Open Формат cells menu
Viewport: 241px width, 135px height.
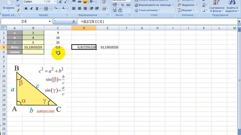pyautogui.click(x=186, y=10)
